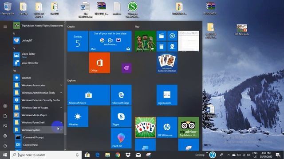Open the Calendar tile showing Sunday 5
284x159 pixels.
(x=78, y=41)
